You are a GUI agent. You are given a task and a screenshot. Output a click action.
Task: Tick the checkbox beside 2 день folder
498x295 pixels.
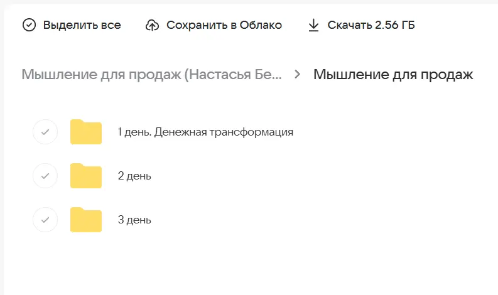pos(45,176)
